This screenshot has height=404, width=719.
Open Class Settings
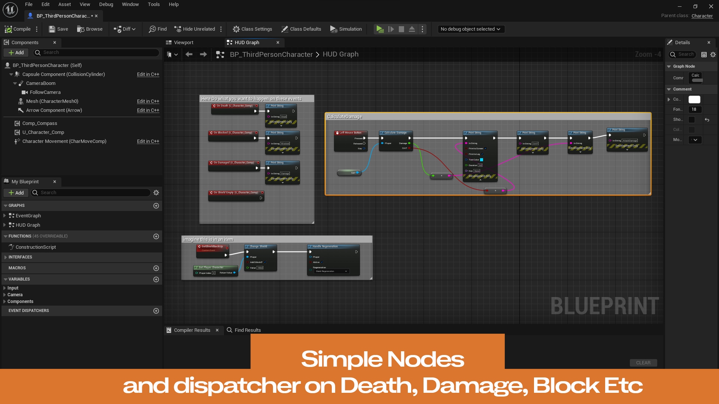[252, 29]
